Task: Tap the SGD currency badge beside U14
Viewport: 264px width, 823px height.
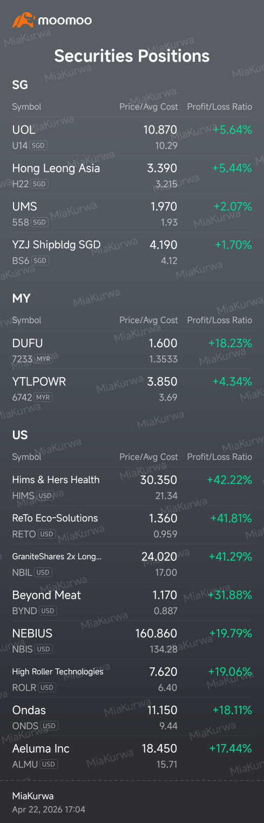Action: pyautogui.click(x=38, y=145)
